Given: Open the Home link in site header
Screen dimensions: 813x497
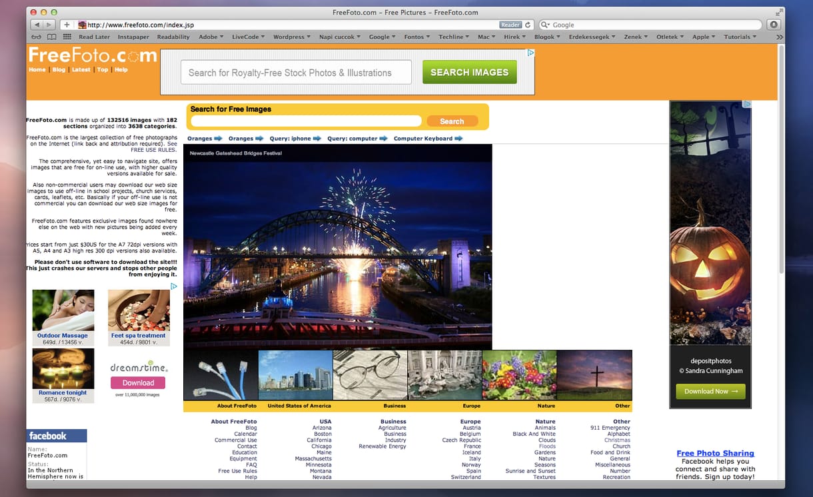Looking at the screenshot, I should [x=37, y=69].
